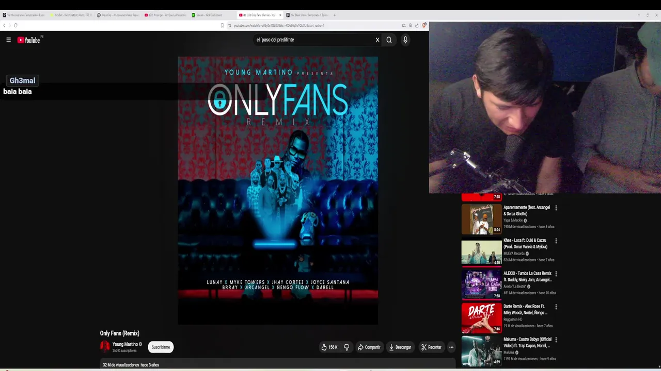
Task: Open the Brave shields icon in address bar
Action: coord(424,25)
